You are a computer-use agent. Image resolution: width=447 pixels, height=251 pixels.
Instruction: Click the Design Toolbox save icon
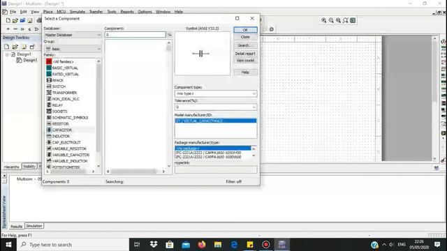pyautogui.click(x=24, y=47)
